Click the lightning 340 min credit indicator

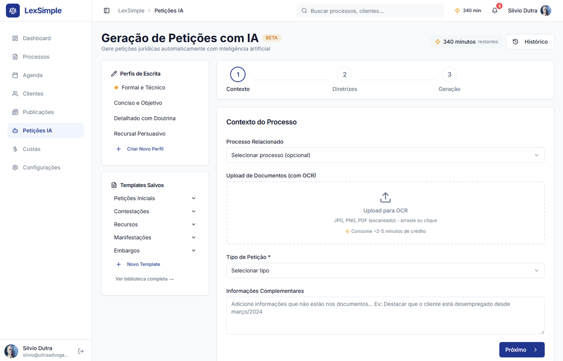click(x=468, y=11)
